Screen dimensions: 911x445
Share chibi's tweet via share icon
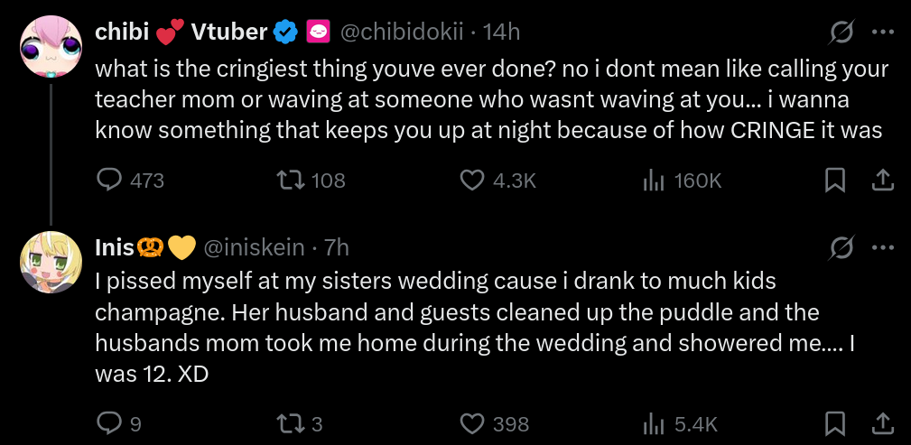pos(881,181)
